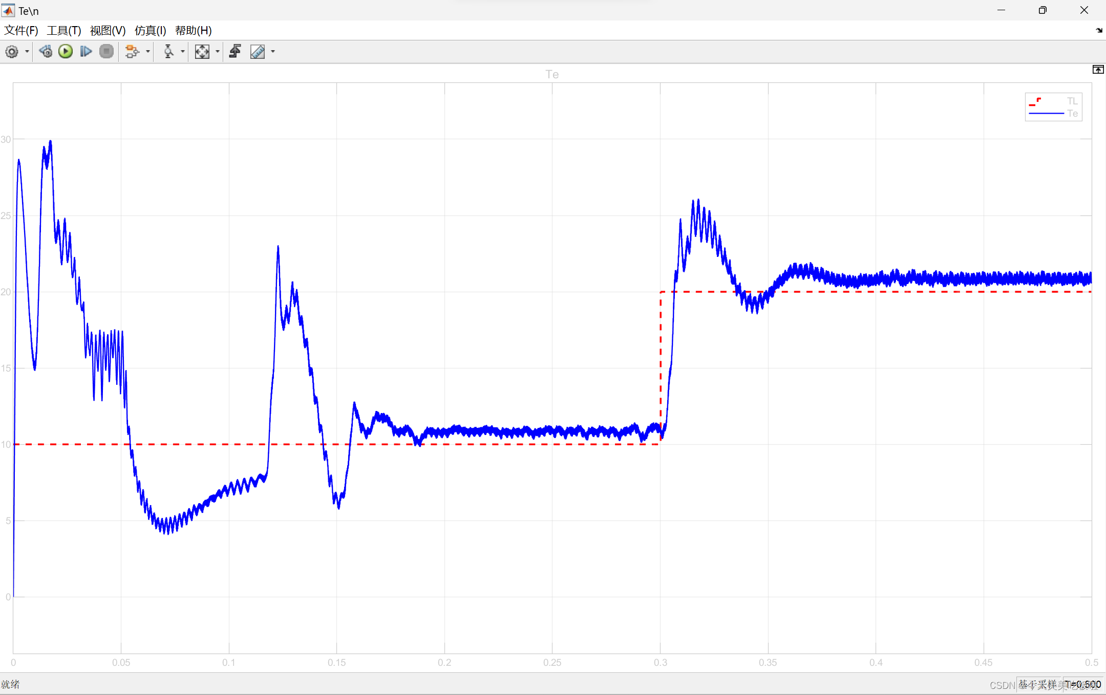This screenshot has height=695, width=1106.
Task: Click the stop simulation button
Action: [x=107, y=52]
